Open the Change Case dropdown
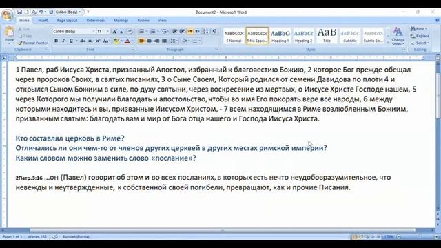 [106, 41]
